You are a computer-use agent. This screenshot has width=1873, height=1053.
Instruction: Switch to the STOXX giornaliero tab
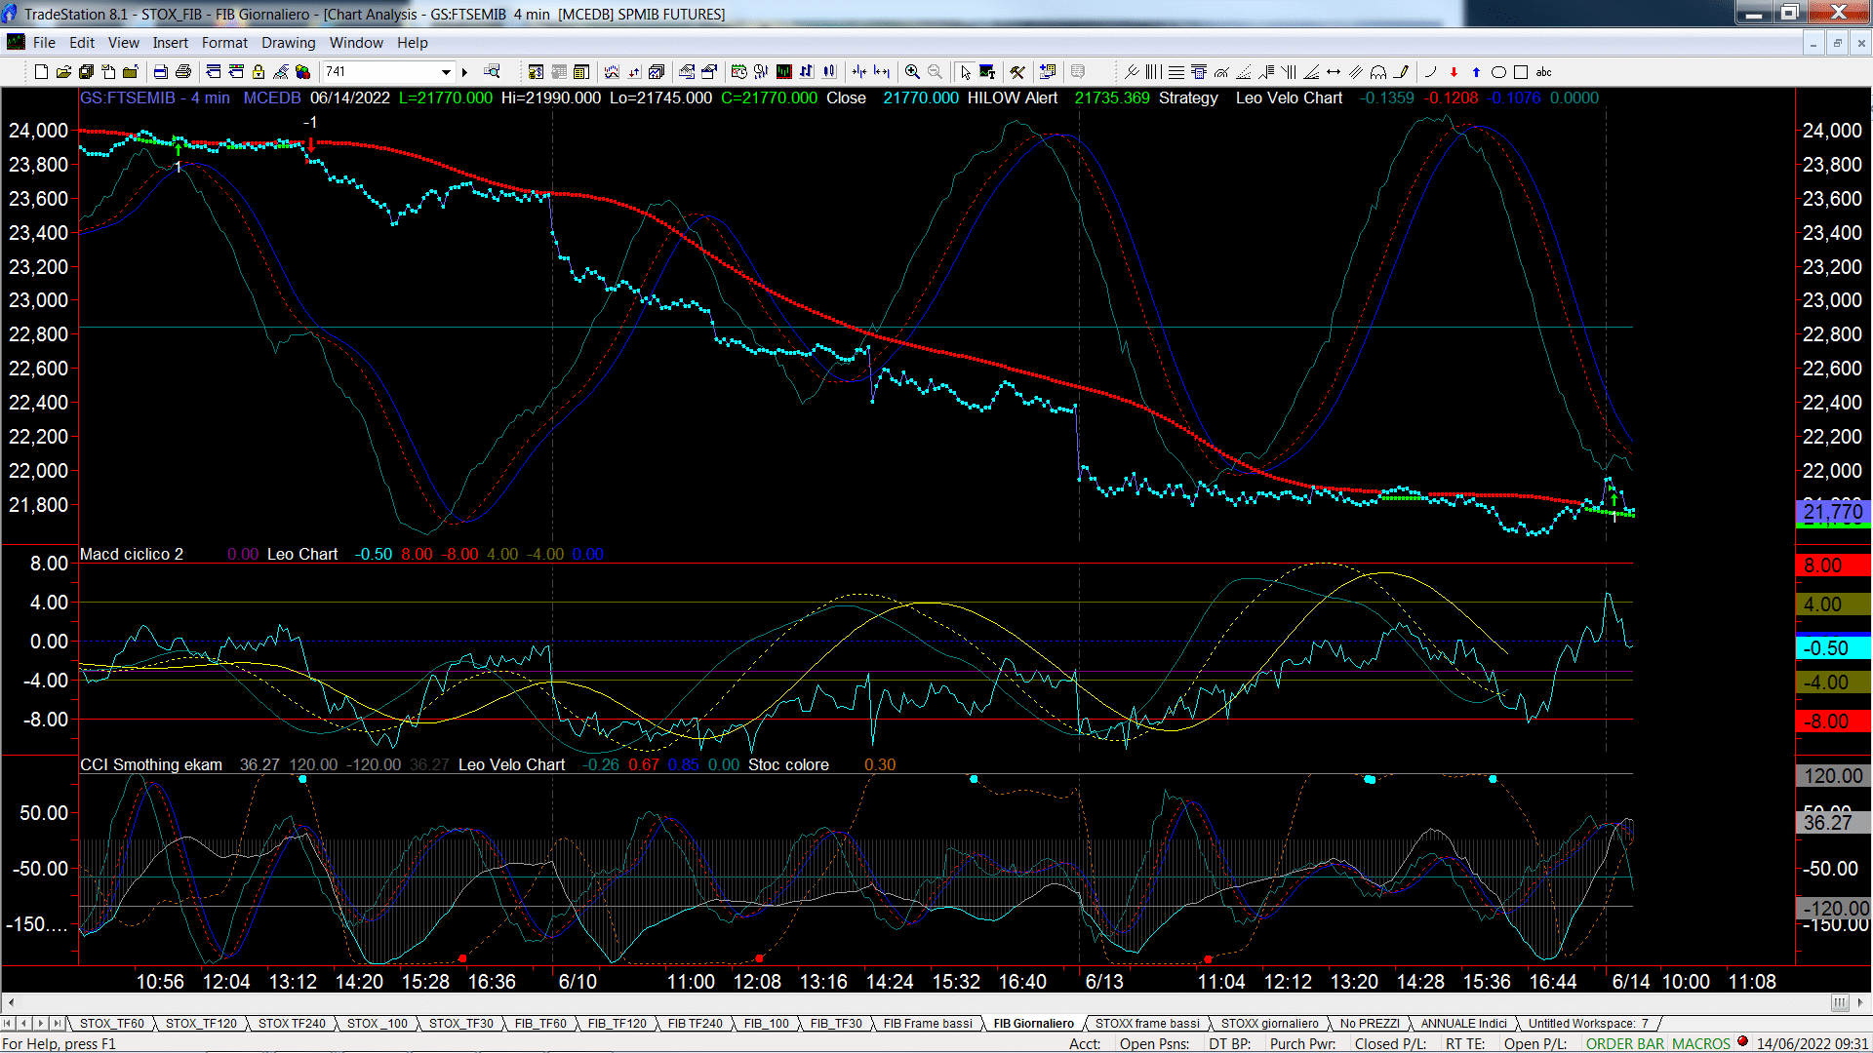(1269, 1023)
